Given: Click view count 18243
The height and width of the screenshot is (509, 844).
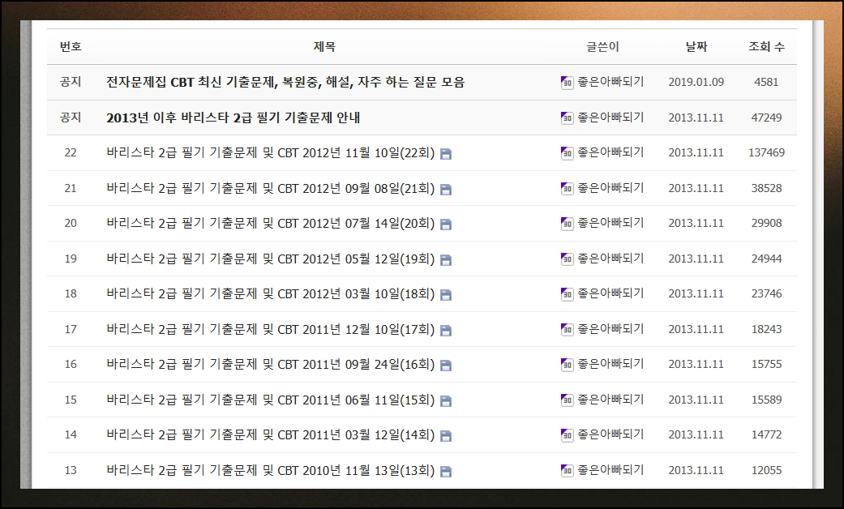Looking at the screenshot, I should [x=766, y=329].
